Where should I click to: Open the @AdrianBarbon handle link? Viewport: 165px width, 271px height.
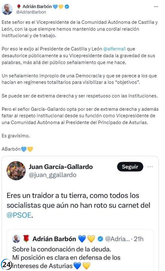tap(31, 12)
